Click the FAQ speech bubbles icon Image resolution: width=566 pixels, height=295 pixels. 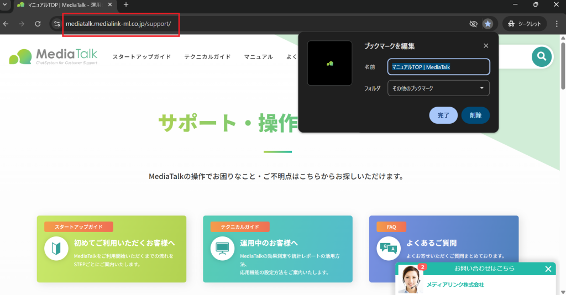click(x=388, y=249)
